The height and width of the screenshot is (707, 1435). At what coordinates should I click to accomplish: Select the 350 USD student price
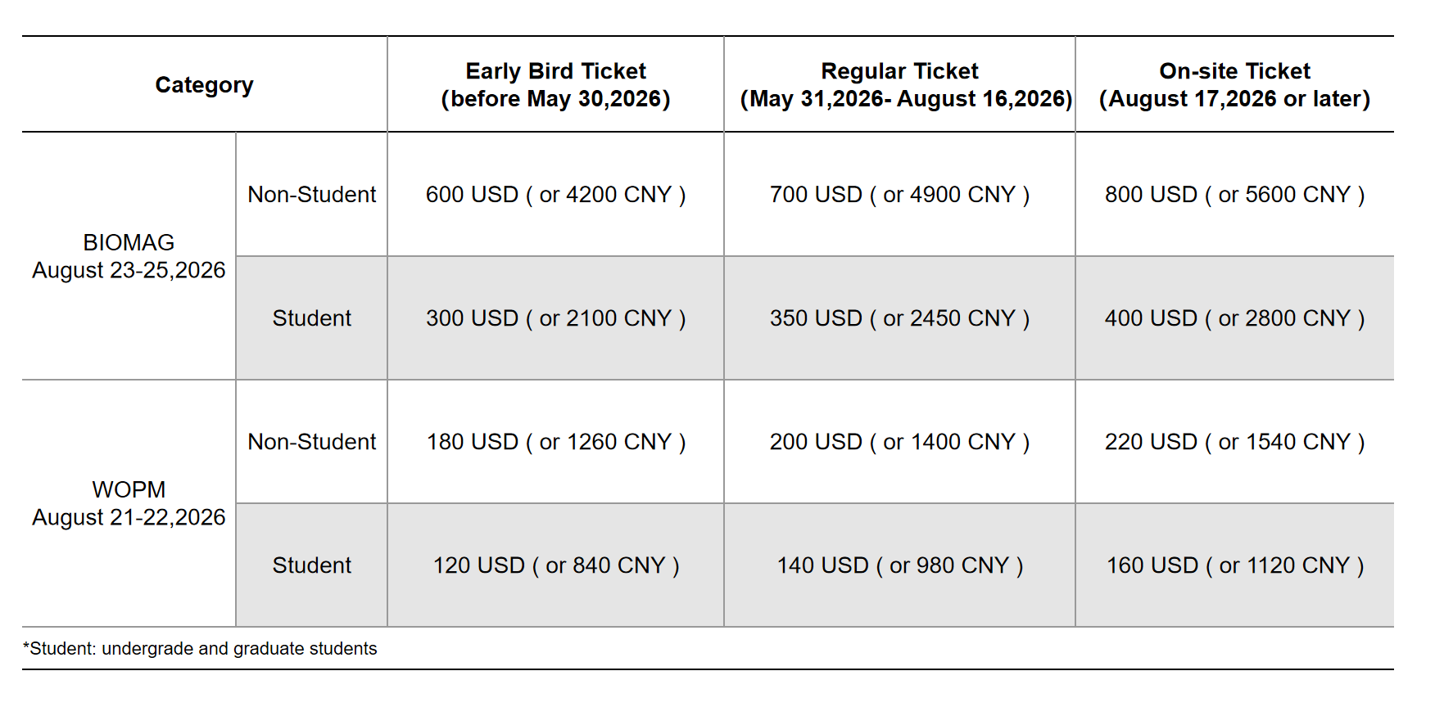click(x=899, y=318)
